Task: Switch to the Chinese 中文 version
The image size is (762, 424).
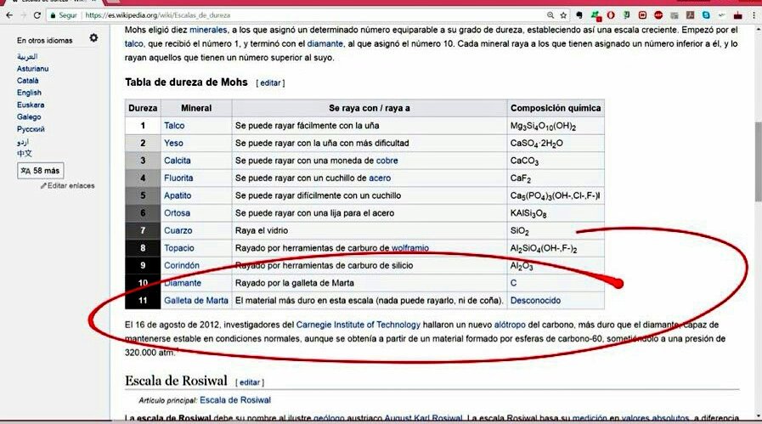Action: tap(25, 154)
